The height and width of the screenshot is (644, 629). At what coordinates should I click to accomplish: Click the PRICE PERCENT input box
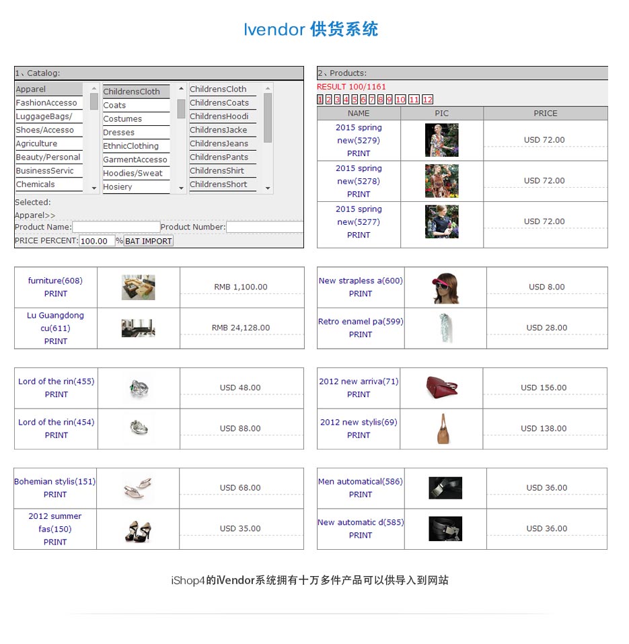pos(97,241)
